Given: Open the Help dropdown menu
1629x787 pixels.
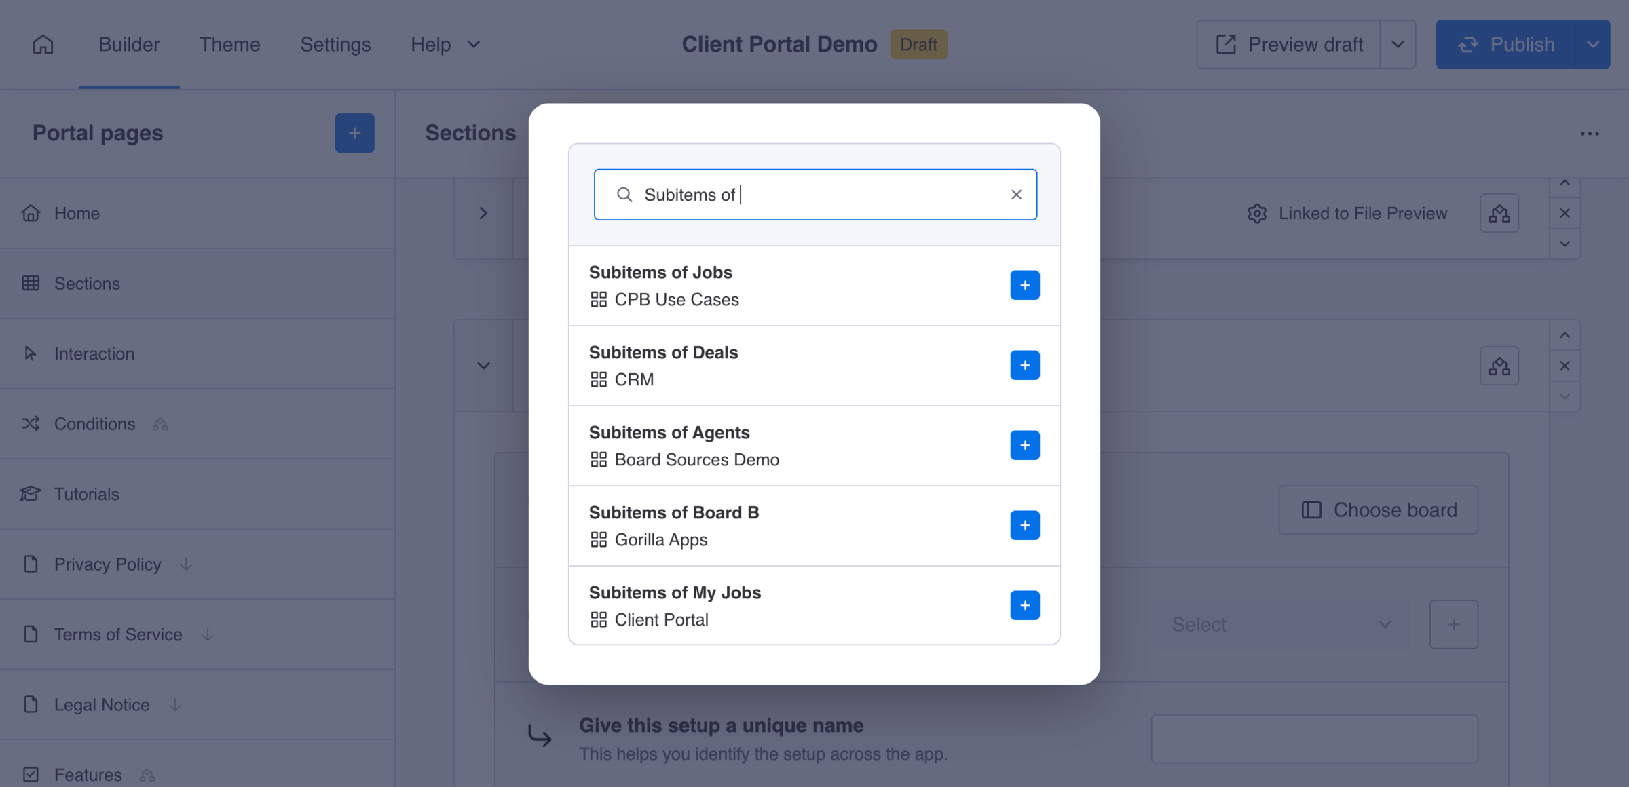Looking at the screenshot, I should click(445, 44).
